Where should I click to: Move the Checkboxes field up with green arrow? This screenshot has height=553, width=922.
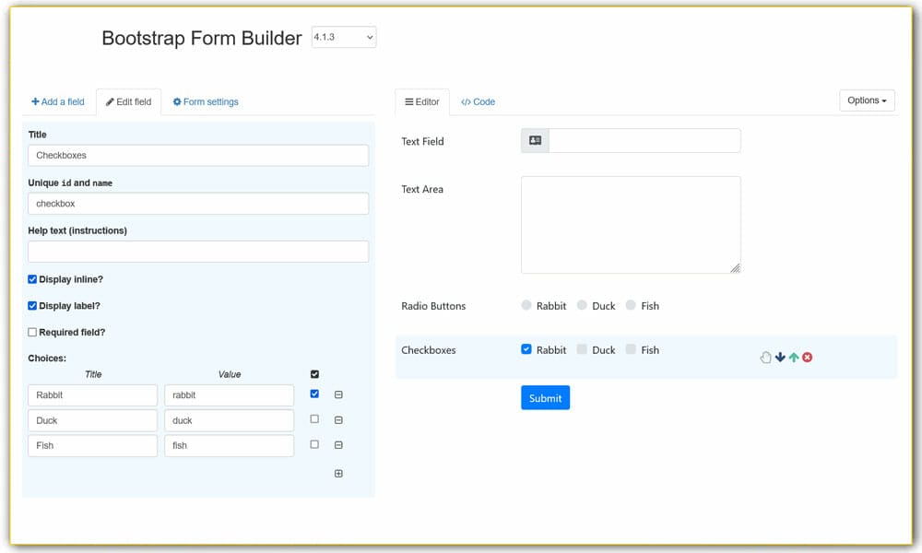click(x=793, y=357)
